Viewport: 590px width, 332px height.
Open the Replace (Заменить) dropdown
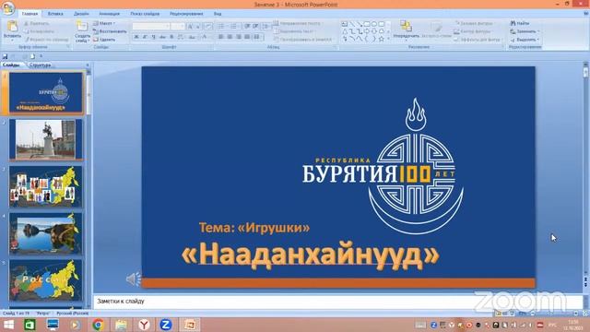pos(525,31)
